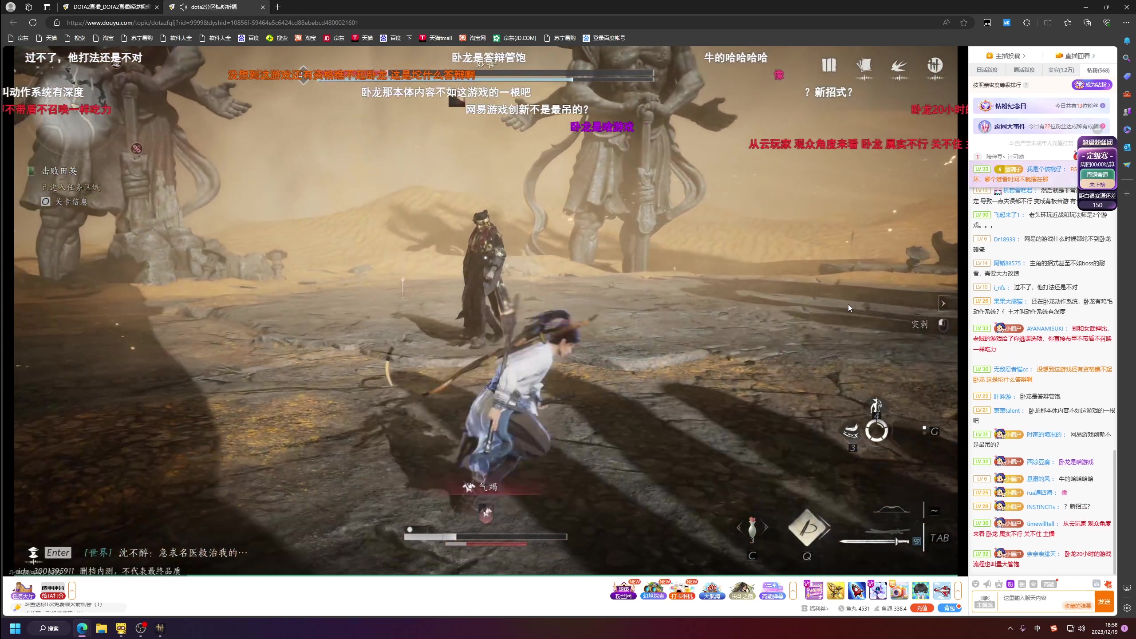Click the Windows Start button

(15, 628)
